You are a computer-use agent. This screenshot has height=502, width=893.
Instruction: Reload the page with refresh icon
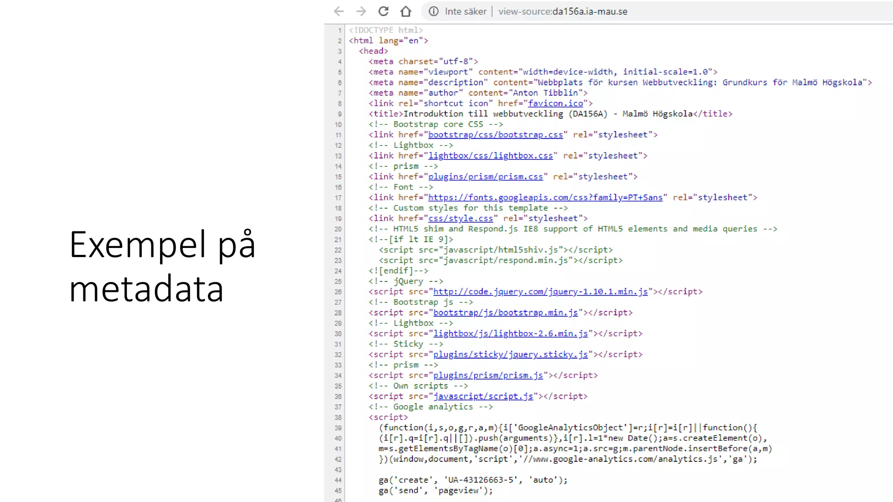pos(383,11)
